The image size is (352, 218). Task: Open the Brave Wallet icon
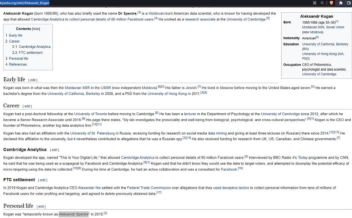click(349, 3)
